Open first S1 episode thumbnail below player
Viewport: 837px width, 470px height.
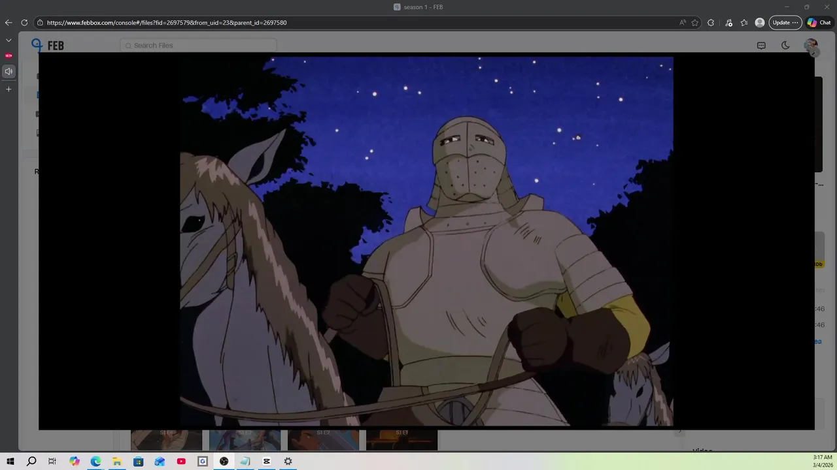coord(166,440)
